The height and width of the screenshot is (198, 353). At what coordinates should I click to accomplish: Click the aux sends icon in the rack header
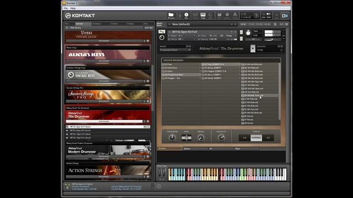[x=275, y=24]
